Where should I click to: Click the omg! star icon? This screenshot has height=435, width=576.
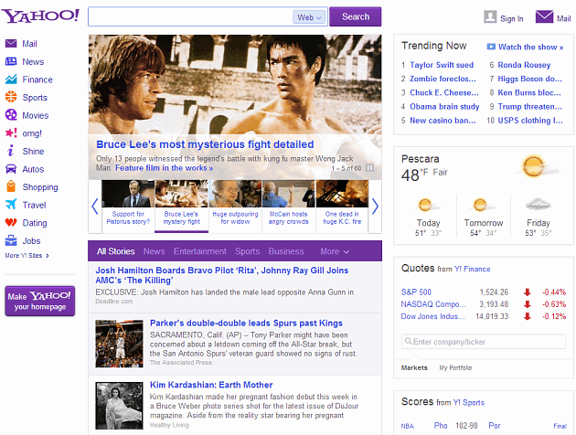click(11, 133)
